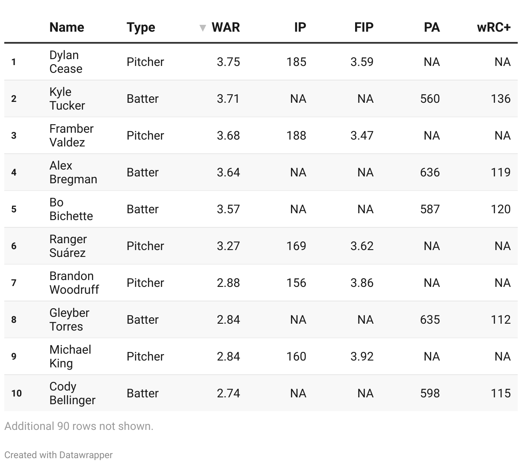Click Bo Bichette's wRC+ value 120
The width and height of the screenshot is (522, 465).
click(x=500, y=209)
